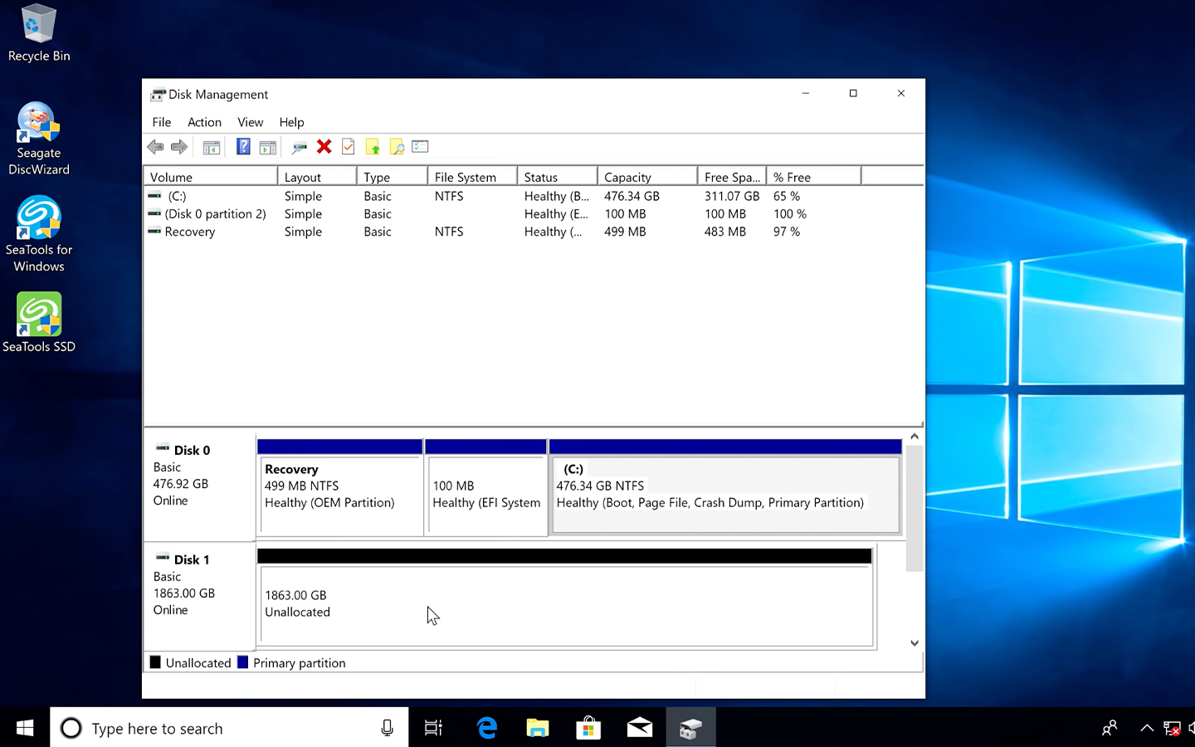Open the View menu
This screenshot has width=1195, height=747.
(250, 122)
